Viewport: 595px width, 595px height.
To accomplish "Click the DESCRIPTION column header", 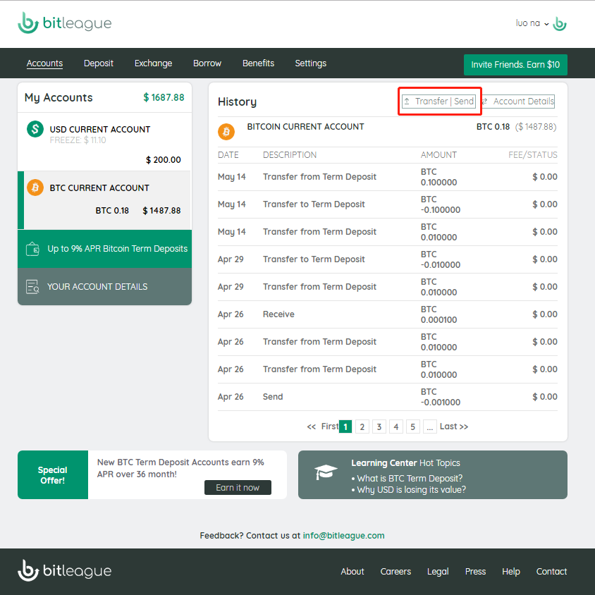I will tap(290, 155).
